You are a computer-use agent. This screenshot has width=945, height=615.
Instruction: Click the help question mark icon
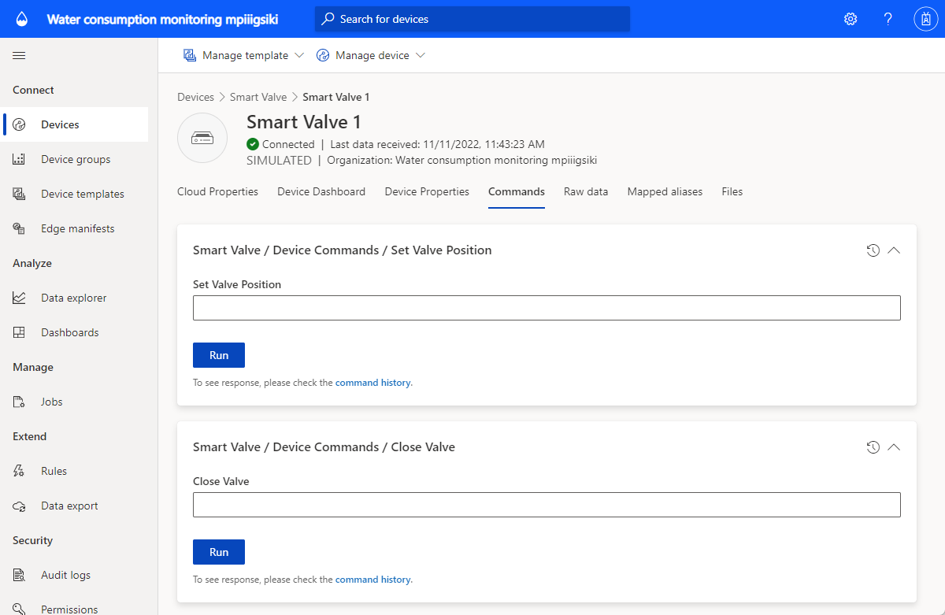click(x=888, y=19)
